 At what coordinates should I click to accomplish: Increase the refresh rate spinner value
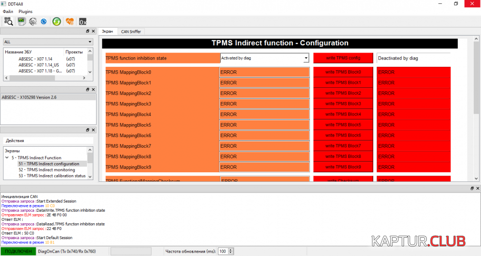[231, 249]
